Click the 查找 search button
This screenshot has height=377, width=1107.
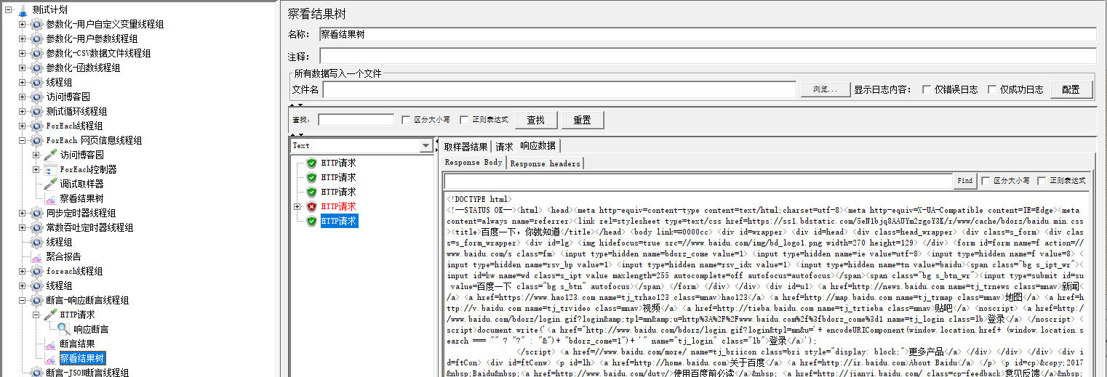tap(536, 120)
